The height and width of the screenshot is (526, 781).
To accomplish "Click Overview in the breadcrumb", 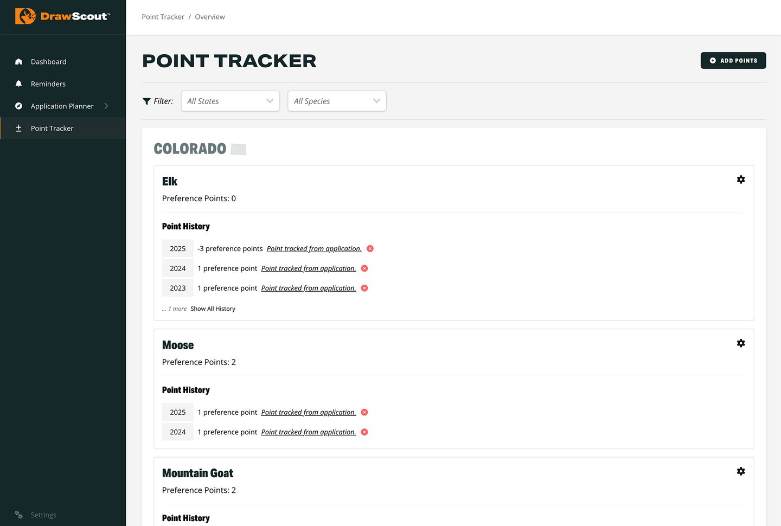I will coord(210,17).
